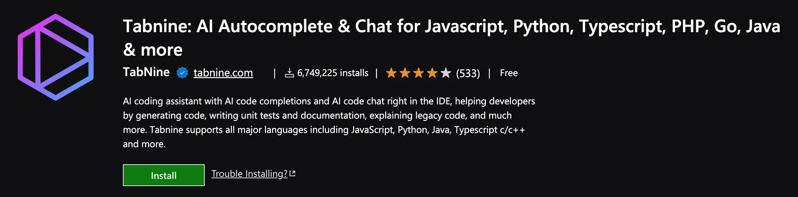Visit the tabnine.com publisher link
Viewport: 798px width, 197px height.
[223, 73]
